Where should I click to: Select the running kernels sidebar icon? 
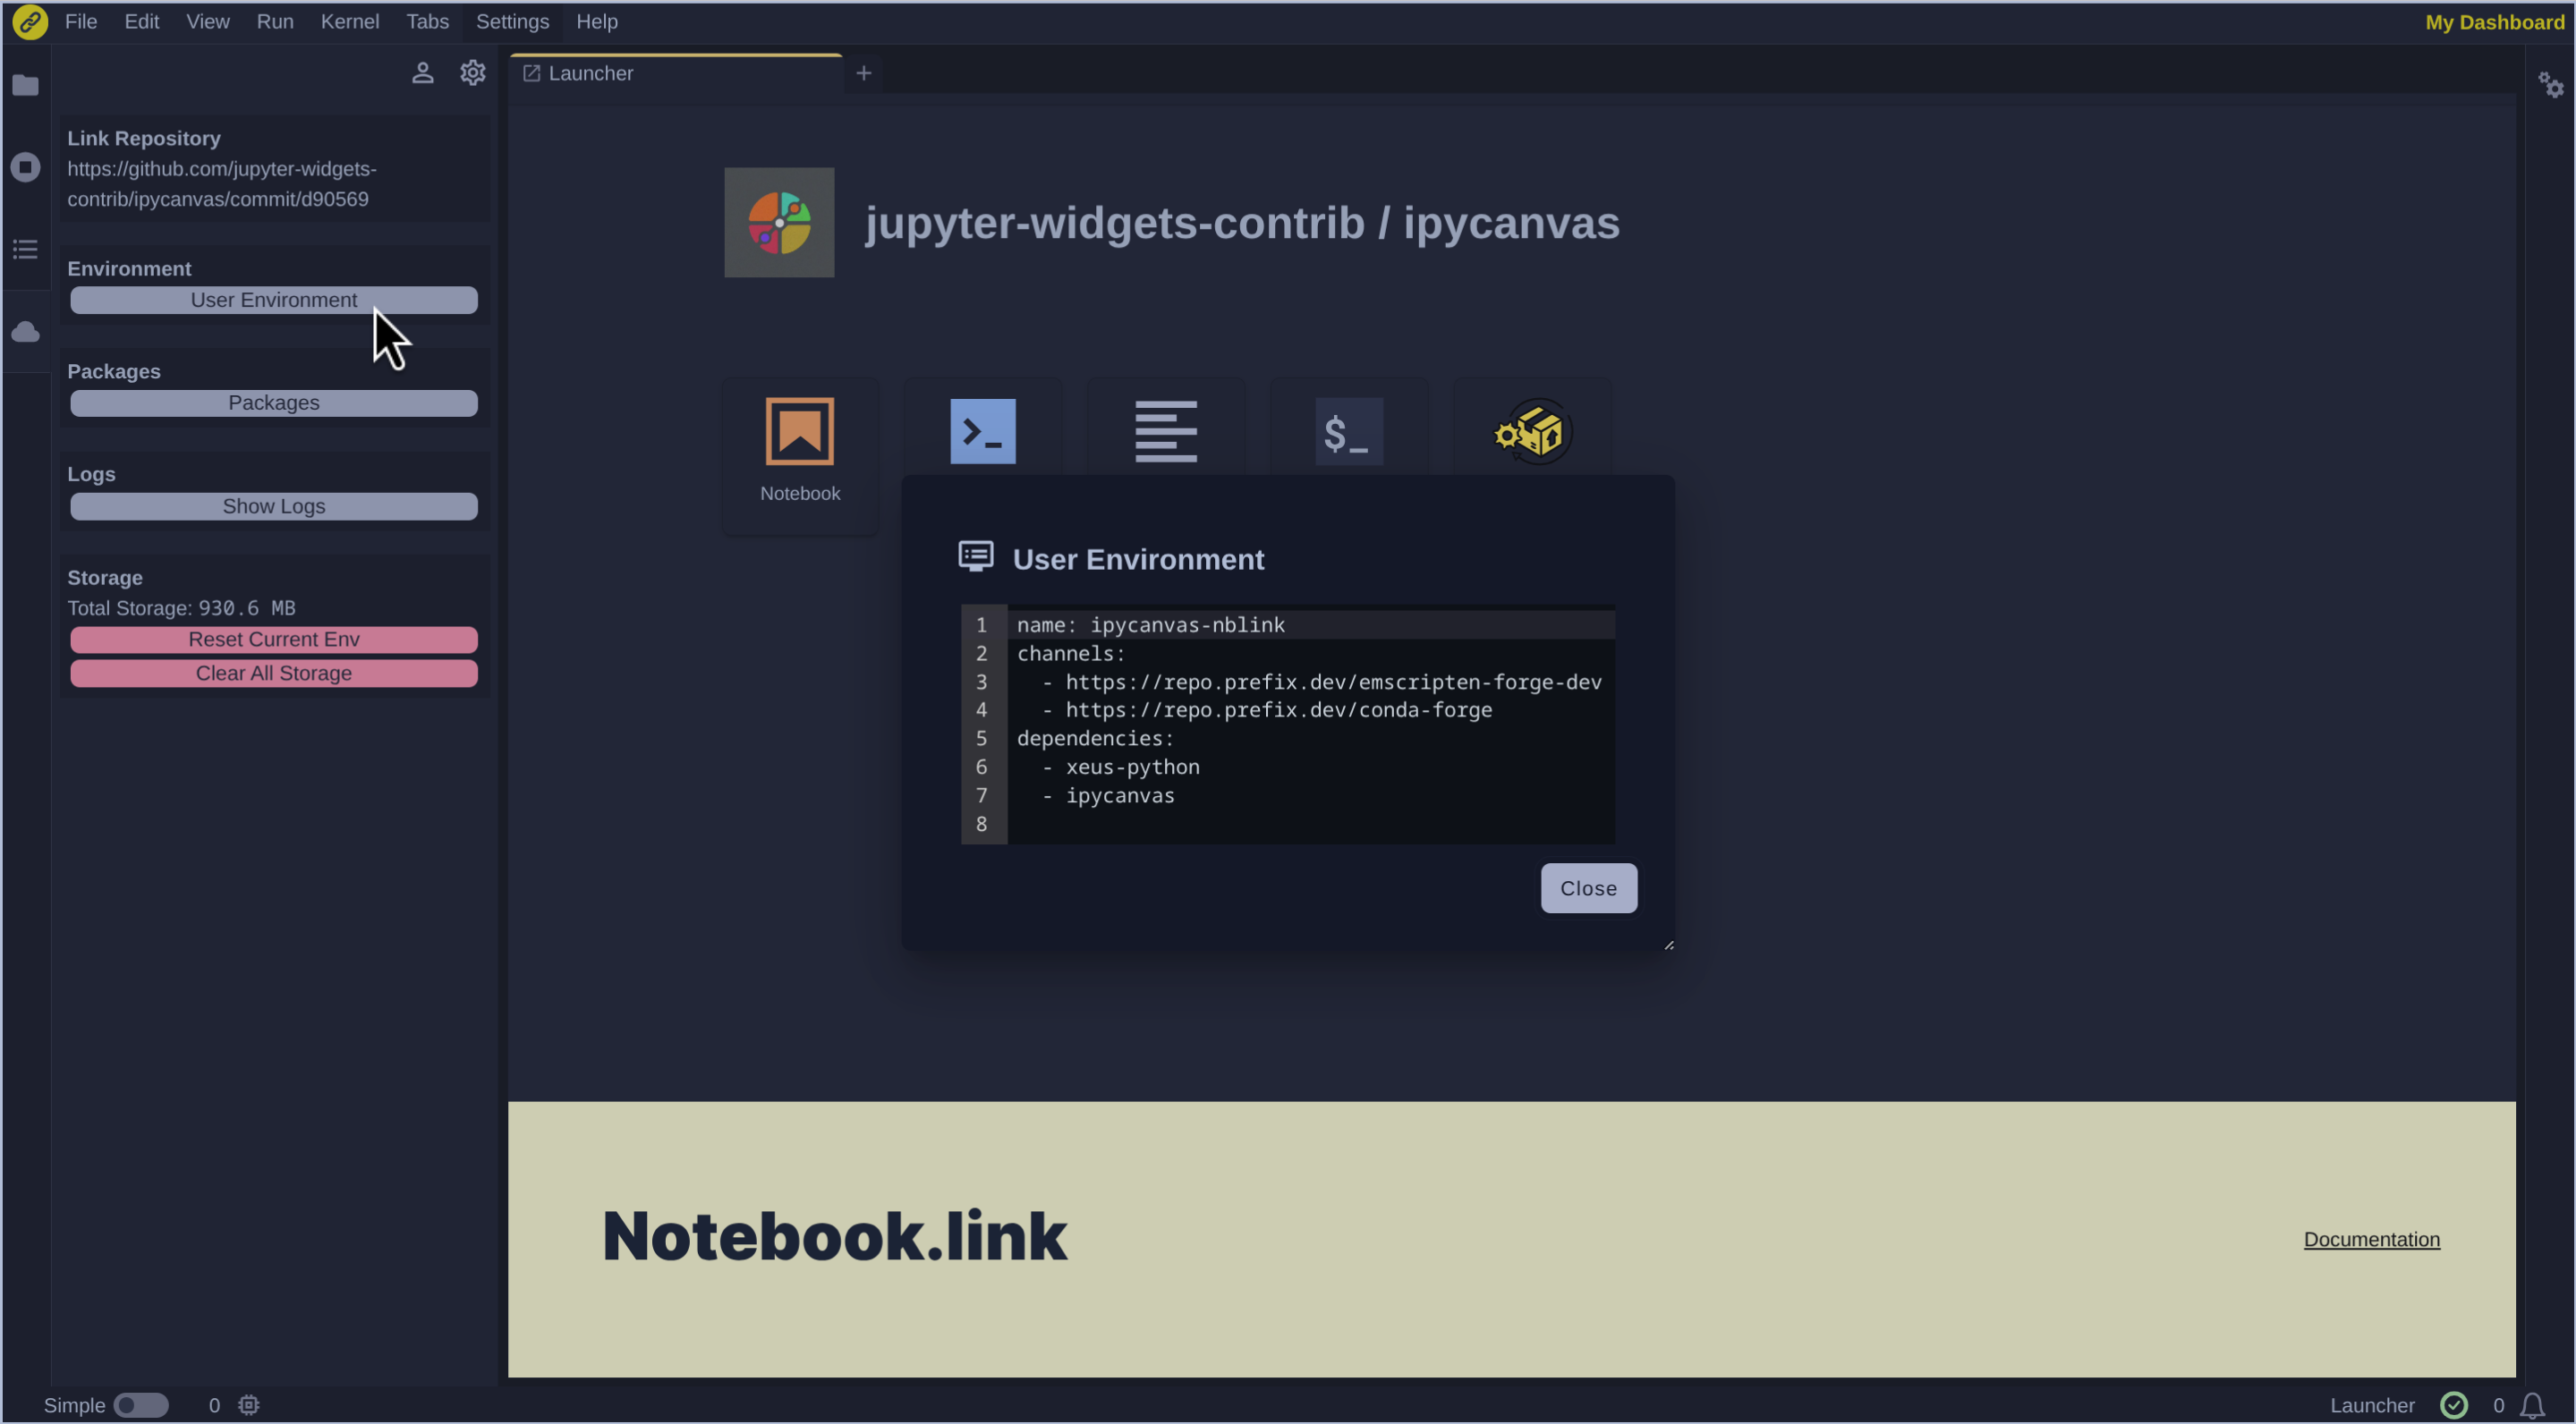point(25,167)
